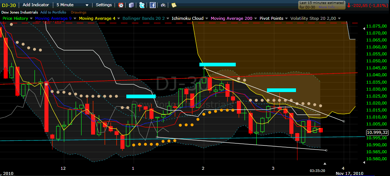The width and height of the screenshot is (390, 176).
Task: Click the Add to Portfolio link
Action: [x=53, y=12]
